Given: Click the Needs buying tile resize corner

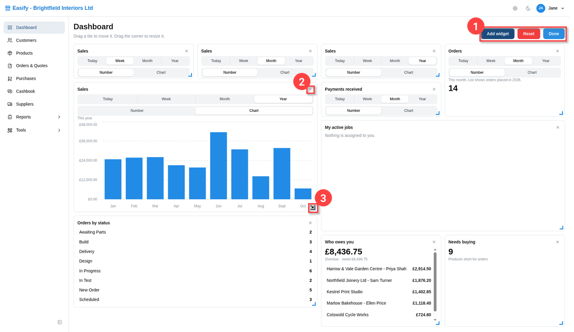Looking at the screenshot, I should point(561,323).
